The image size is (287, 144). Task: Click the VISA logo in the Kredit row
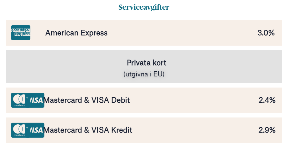point(36,130)
